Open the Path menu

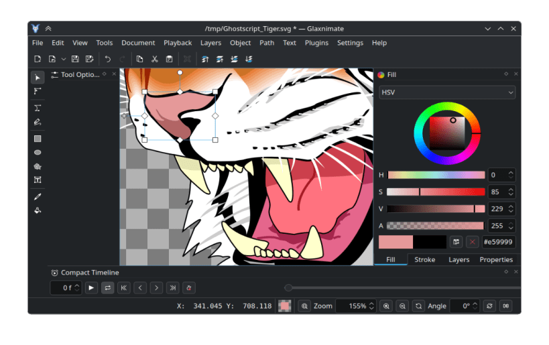pos(267,43)
